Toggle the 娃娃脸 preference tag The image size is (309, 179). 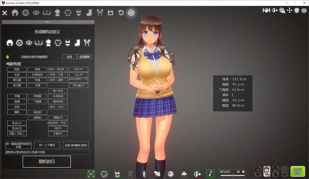coord(37,112)
